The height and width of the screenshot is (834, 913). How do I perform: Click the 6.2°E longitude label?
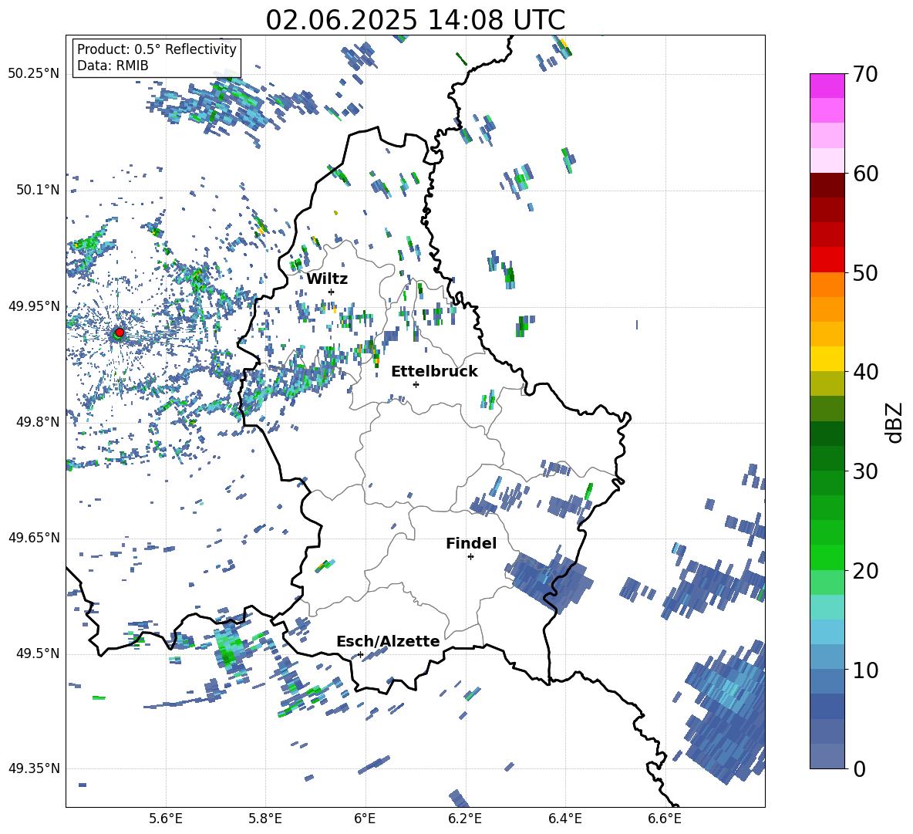tap(465, 819)
